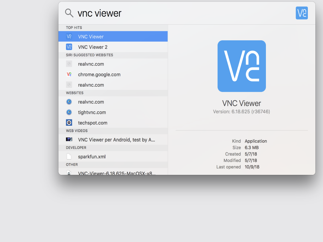This screenshot has width=323, height=242.
Task: Click the Safari compass icon beside tightvnc.com
Action: pyautogui.click(x=69, y=112)
